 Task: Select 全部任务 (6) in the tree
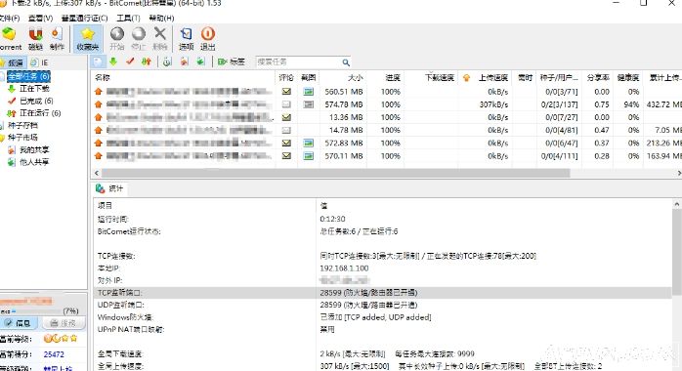(x=28, y=76)
